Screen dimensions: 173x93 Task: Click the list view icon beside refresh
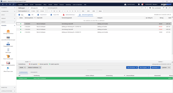[x=142, y=8]
